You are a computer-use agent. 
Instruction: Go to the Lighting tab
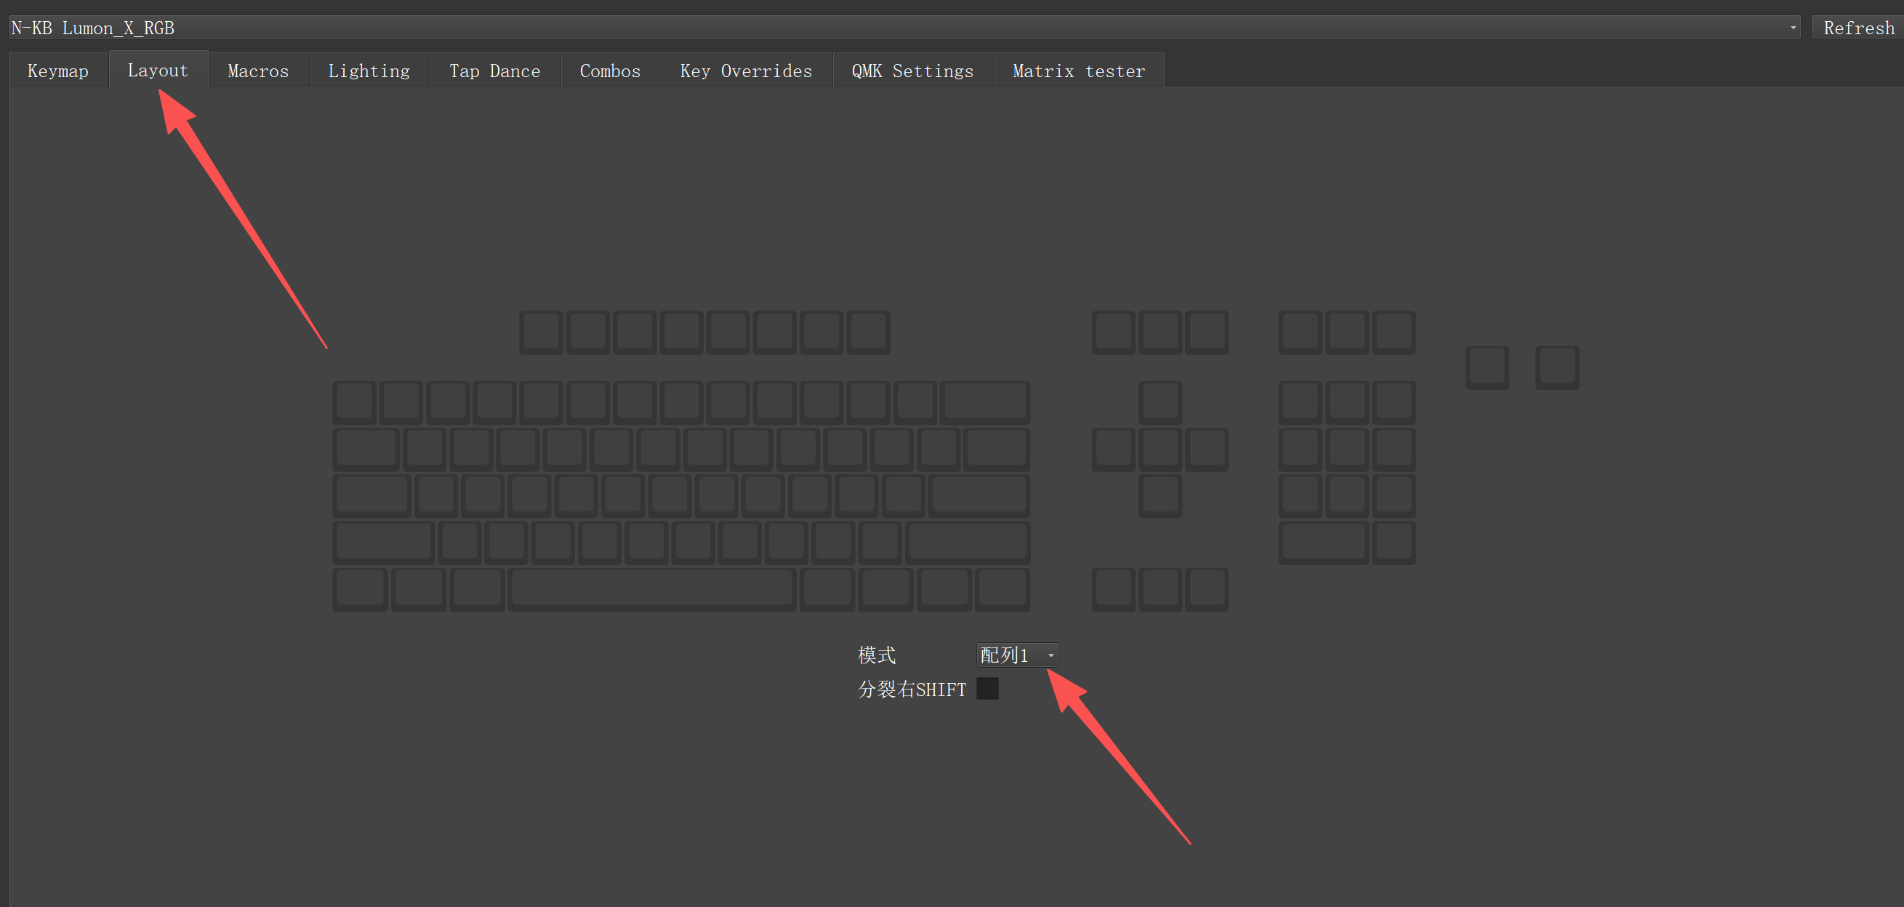pos(369,71)
